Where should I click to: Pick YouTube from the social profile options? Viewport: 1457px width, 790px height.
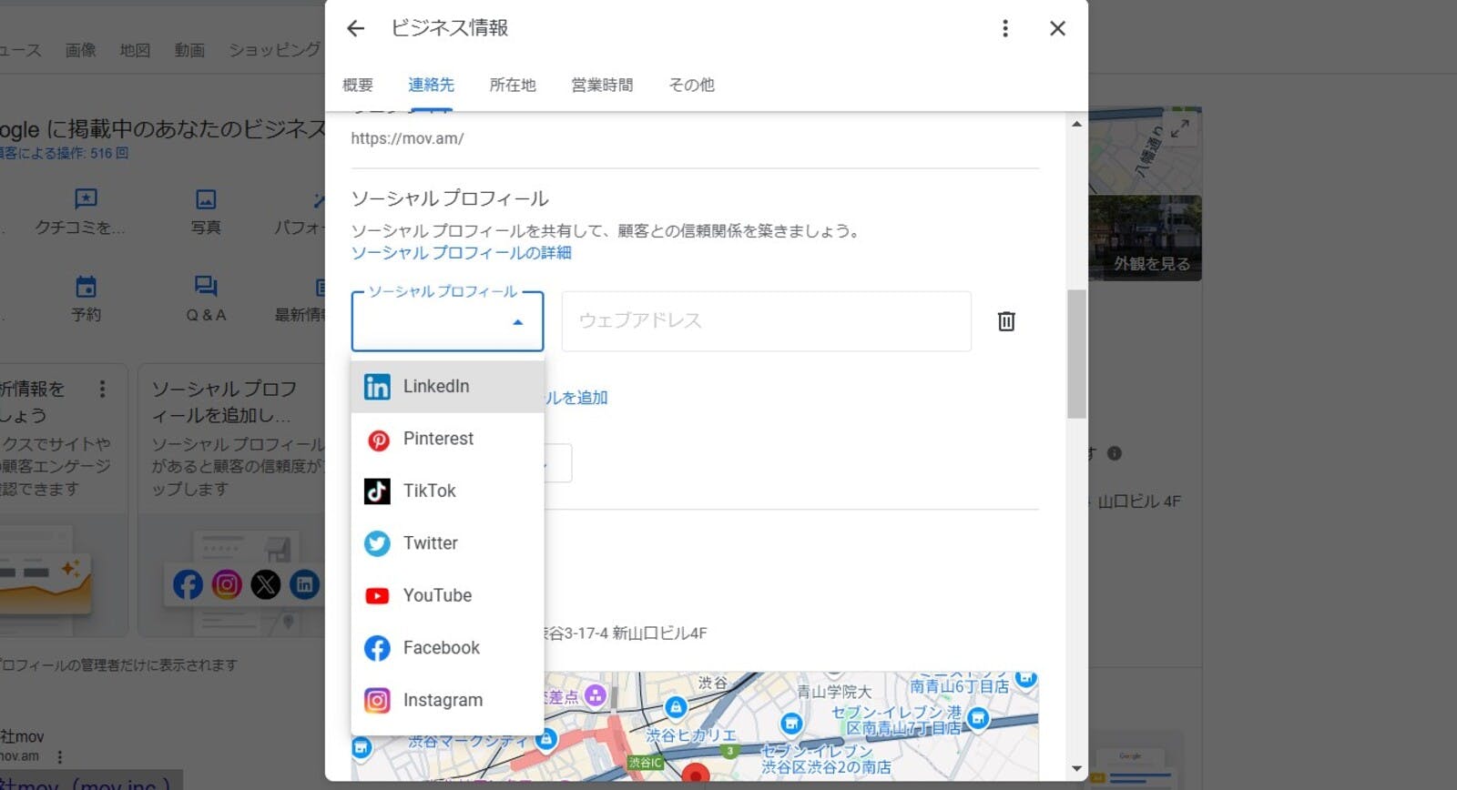pos(447,596)
